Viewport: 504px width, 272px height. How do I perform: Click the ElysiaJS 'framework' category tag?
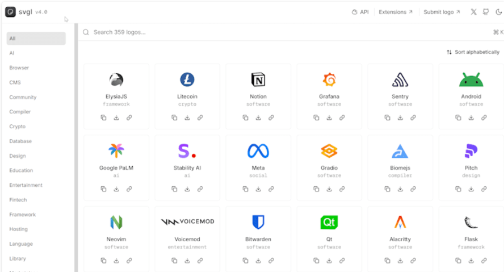point(116,104)
